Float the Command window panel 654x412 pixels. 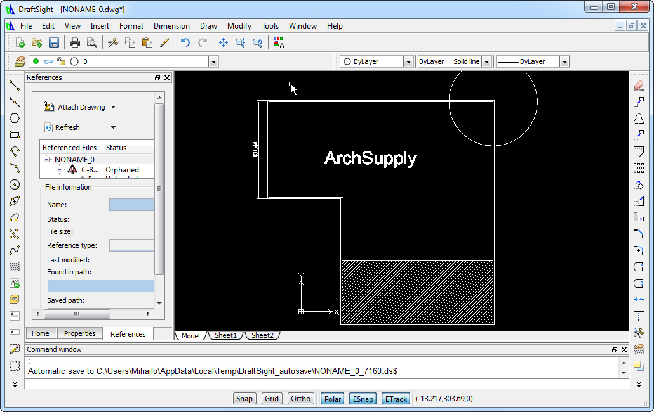pos(615,350)
